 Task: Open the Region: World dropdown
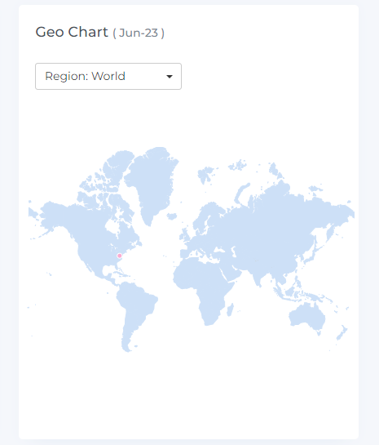coord(108,76)
